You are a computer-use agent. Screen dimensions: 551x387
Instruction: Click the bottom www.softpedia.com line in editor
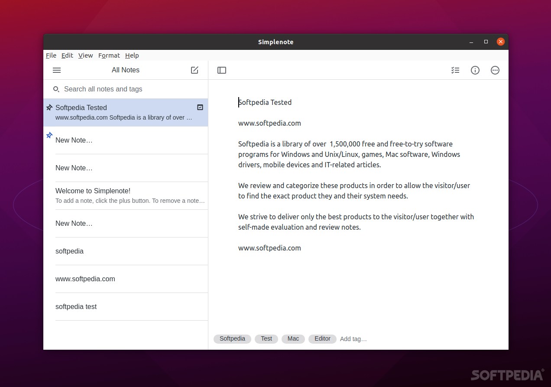click(269, 248)
